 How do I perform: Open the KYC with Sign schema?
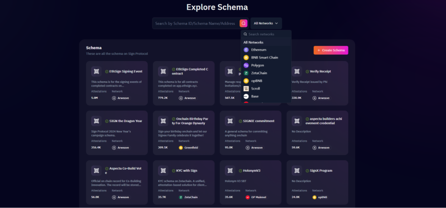(x=187, y=171)
